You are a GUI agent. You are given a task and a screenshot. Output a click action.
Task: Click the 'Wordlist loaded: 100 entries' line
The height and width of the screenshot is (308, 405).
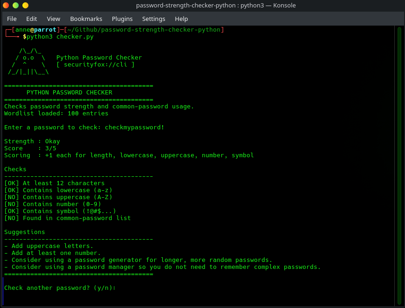56,113
